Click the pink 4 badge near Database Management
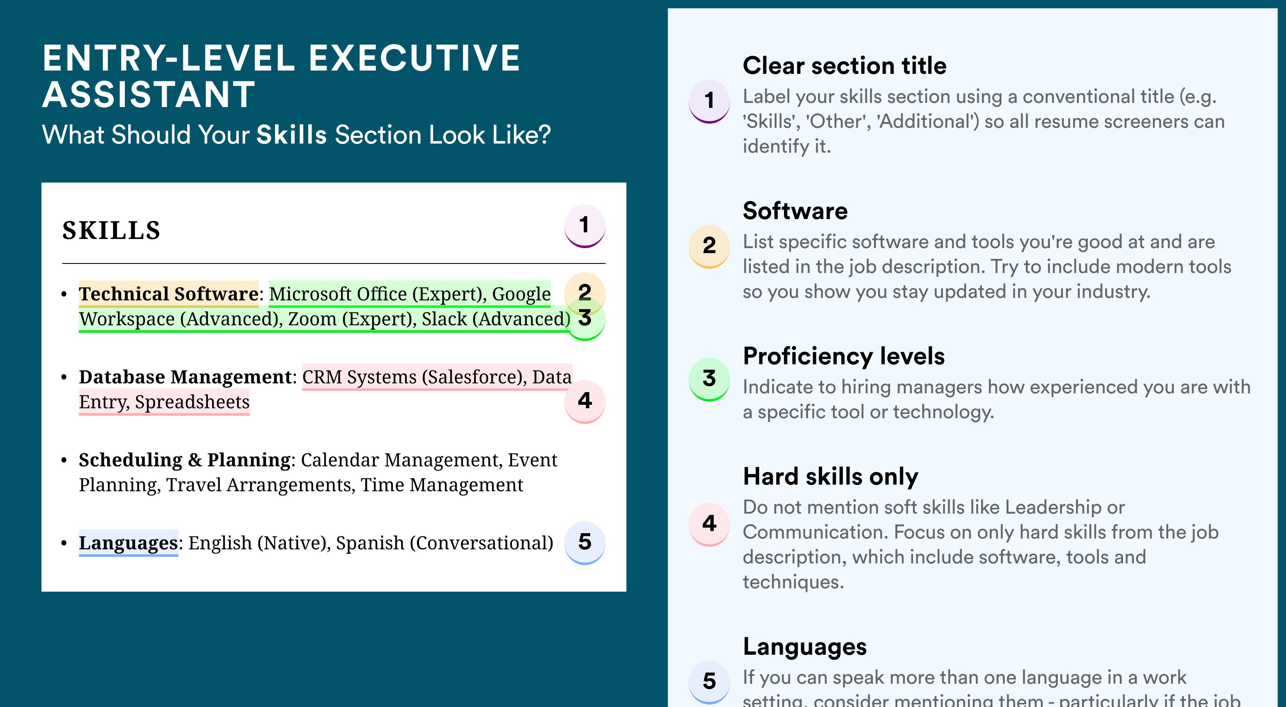This screenshot has width=1286, height=707. (584, 401)
